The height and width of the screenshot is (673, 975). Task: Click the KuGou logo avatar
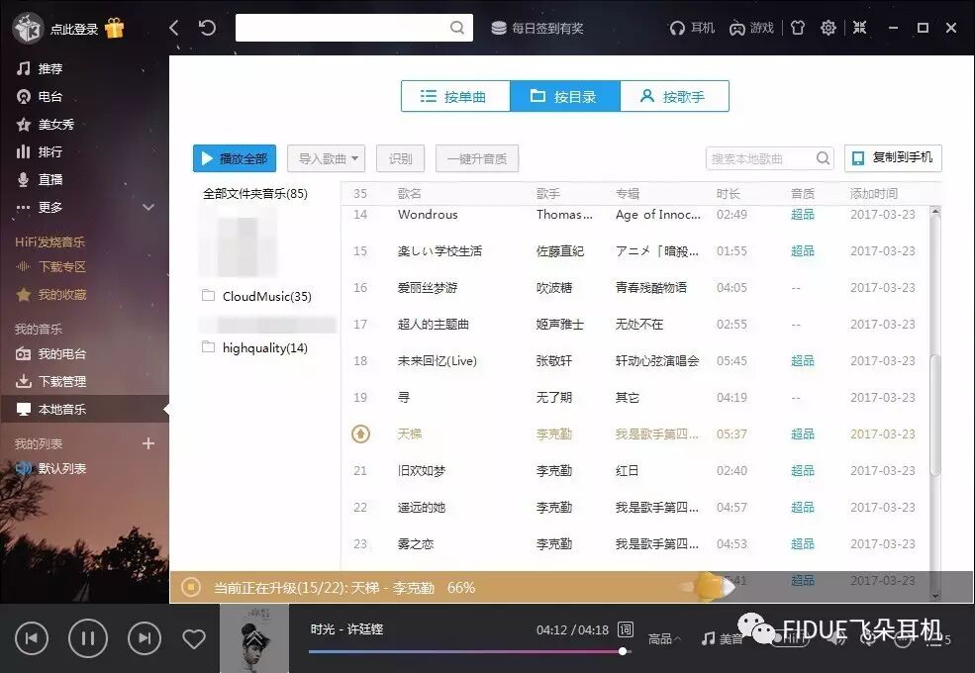point(28,28)
